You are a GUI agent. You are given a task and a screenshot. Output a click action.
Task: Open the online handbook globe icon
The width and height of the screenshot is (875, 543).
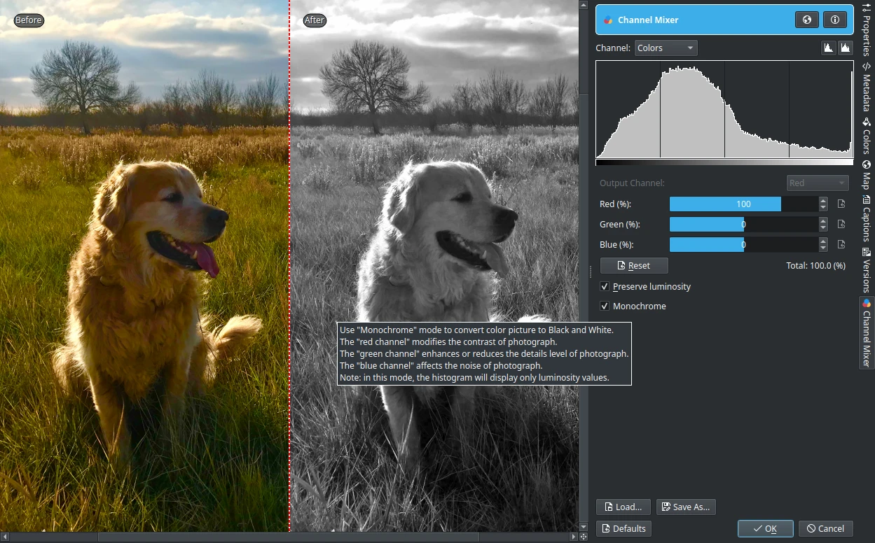point(807,20)
